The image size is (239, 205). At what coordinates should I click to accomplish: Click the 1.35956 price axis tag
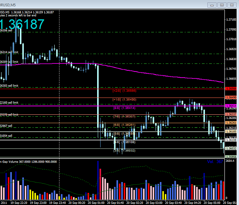coord(231,157)
